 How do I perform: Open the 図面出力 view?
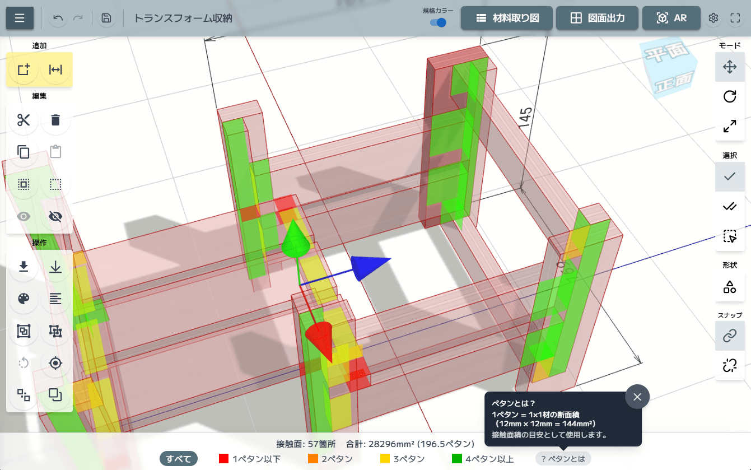(597, 18)
